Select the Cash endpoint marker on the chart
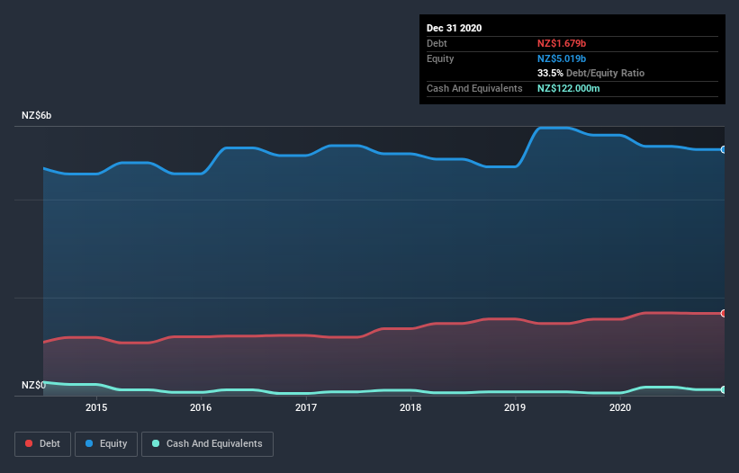This screenshot has width=739, height=473. coord(724,389)
